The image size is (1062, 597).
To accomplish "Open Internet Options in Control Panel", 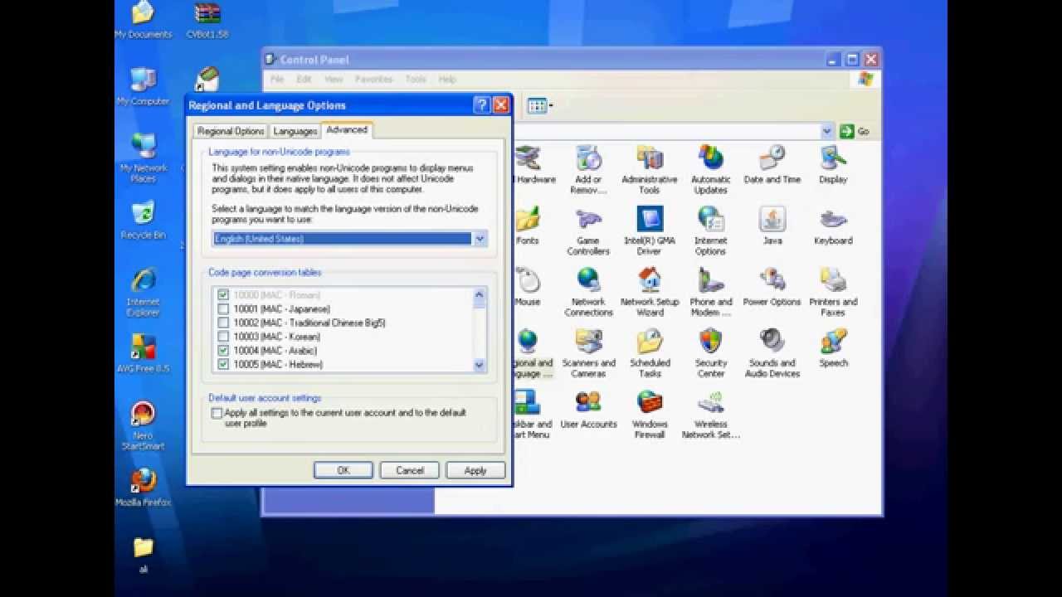I will point(711,231).
